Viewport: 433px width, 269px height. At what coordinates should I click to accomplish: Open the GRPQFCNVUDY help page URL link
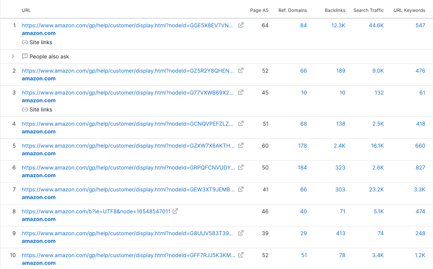coord(128,168)
